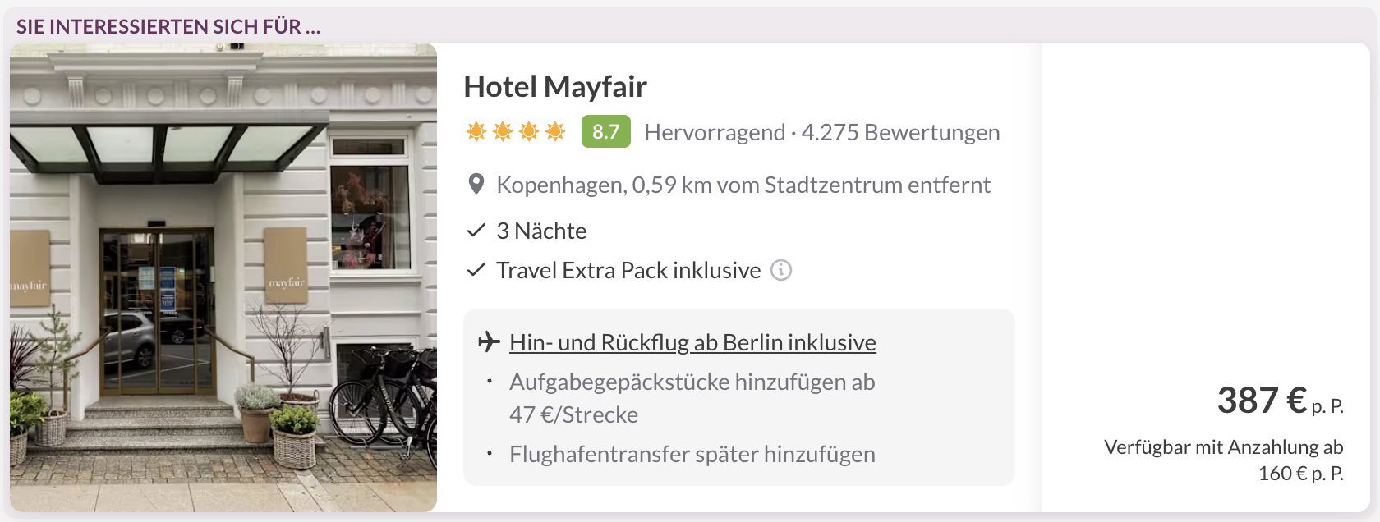Click the checkmark next to 3 Nächte

point(476,231)
